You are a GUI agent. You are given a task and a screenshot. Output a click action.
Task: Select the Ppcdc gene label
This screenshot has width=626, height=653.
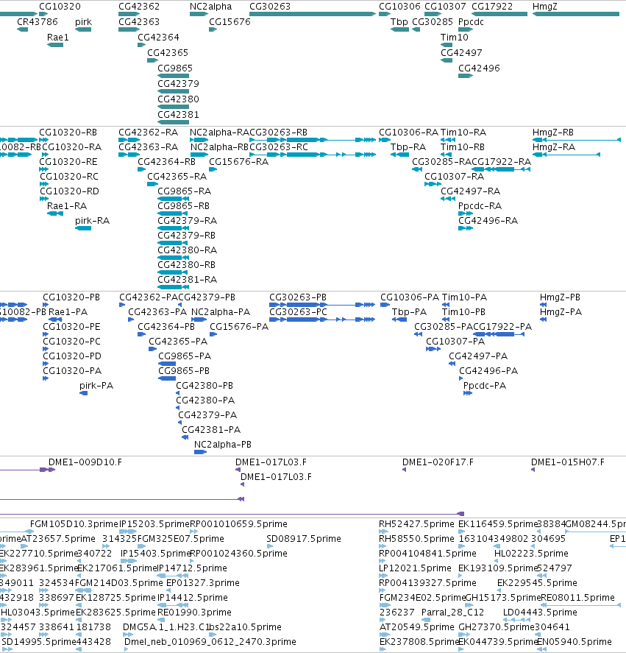click(471, 21)
